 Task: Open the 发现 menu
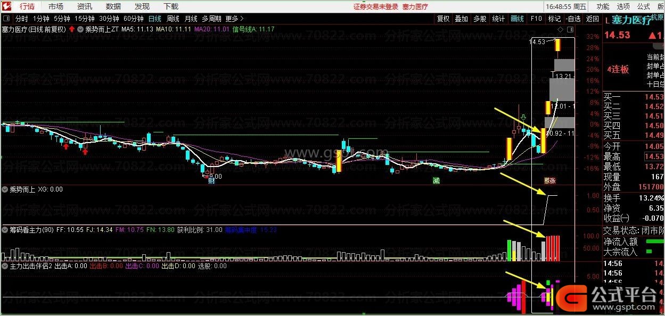142,6
